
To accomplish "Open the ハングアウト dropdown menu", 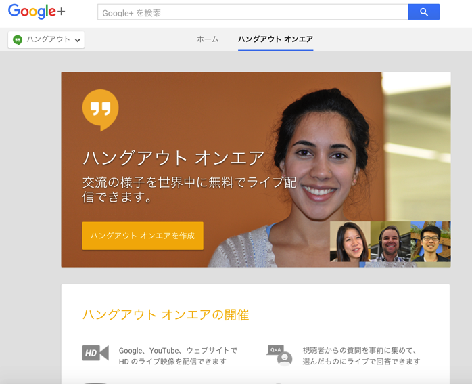I will click(46, 39).
